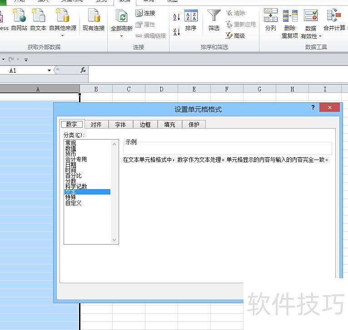Sort descending Z to A
The image size is (348, 330).
point(177,32)
